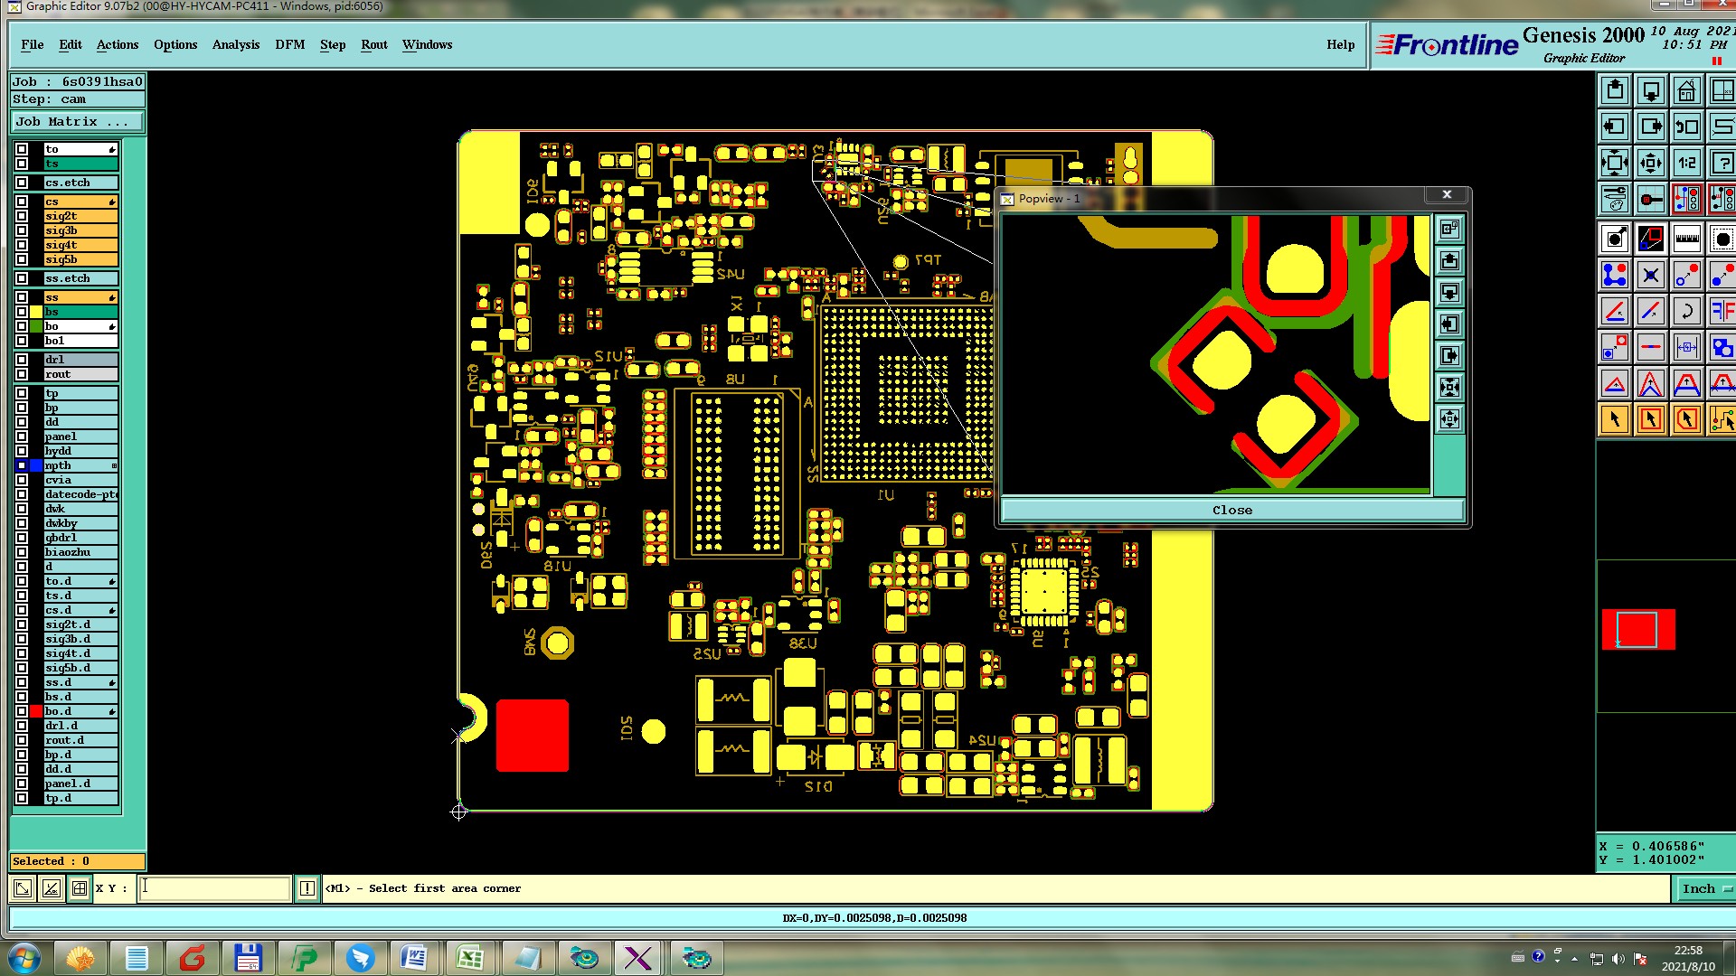Click the popview sync view icon at top
This screenshot has height=976, width=1736.
1449,230
